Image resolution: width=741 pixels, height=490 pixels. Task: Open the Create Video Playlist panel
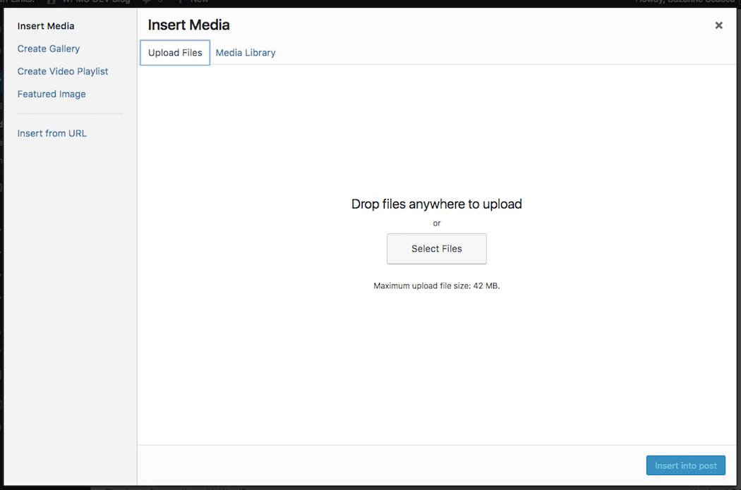pos(63,71)
